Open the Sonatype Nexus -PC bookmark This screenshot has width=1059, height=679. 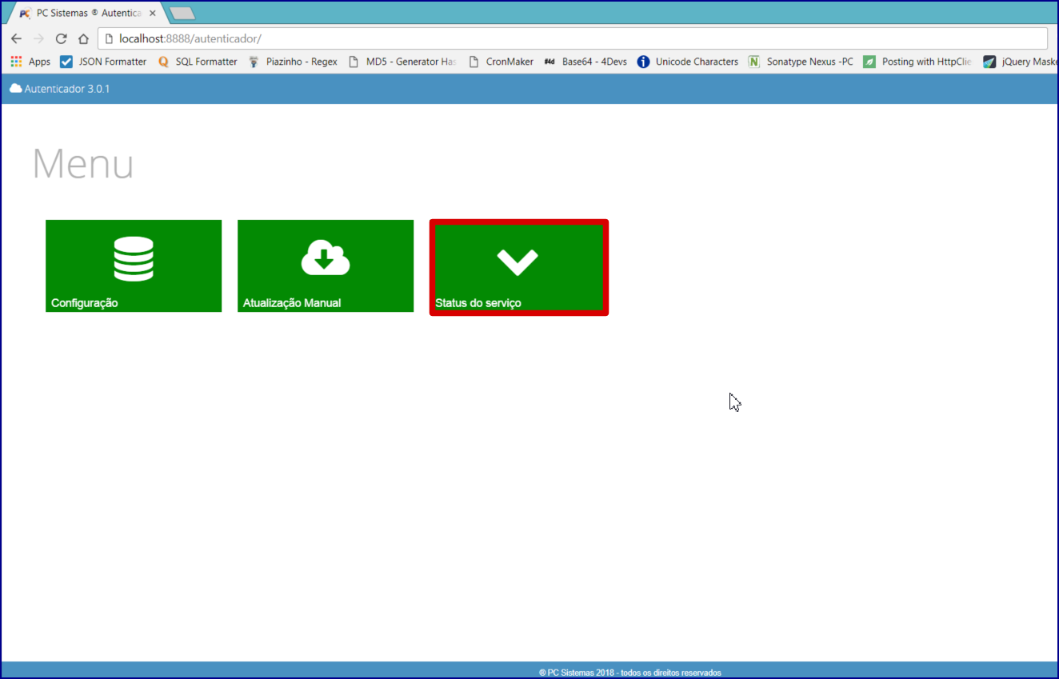tap(801, 62)
